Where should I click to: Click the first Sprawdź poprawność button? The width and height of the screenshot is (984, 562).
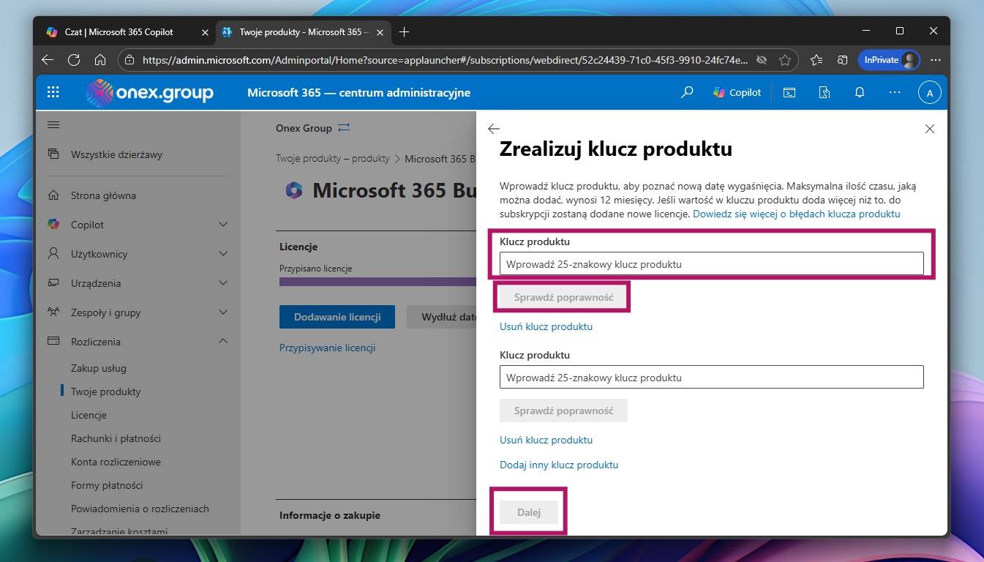(563, 297)
